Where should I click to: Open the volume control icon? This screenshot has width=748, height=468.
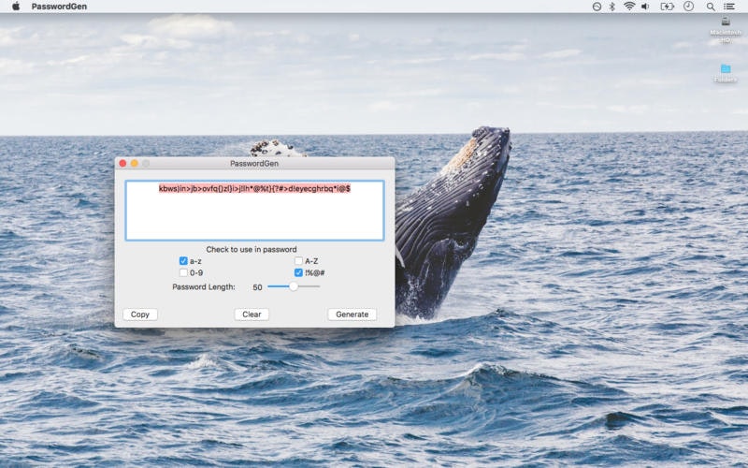tap(645, 7)
